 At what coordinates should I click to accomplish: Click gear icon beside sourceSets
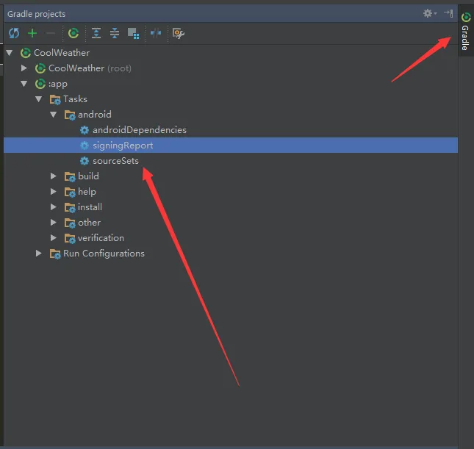click(85, 161)
